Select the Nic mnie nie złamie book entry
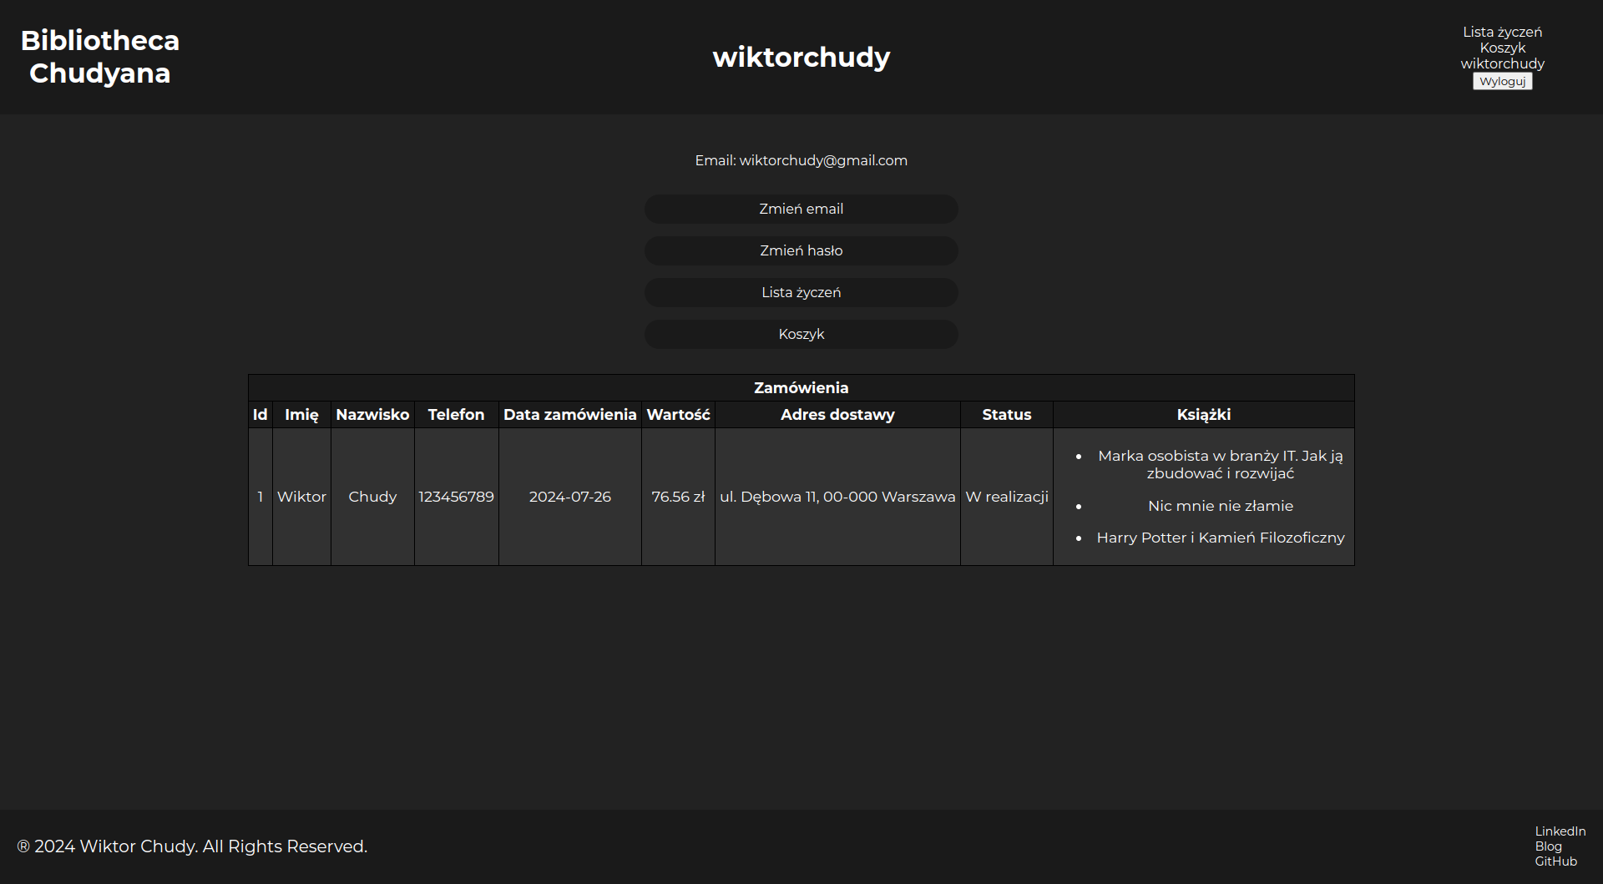Image resolution: width=1603 pixels, height=884 pixels. 1220,506
